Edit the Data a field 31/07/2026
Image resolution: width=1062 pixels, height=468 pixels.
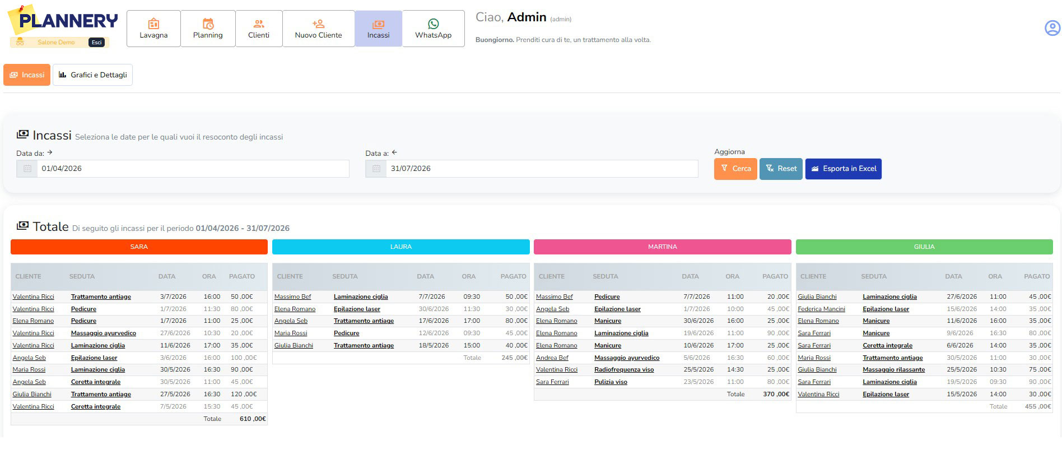pyautogui.click(x=542, y=169)
